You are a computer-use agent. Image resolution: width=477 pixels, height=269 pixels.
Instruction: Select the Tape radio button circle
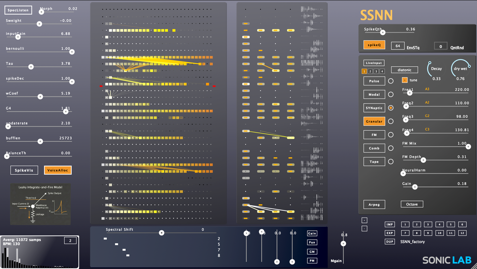coord(391,162)
